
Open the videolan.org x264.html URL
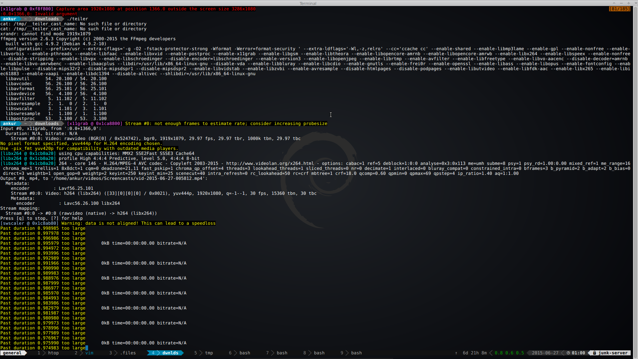click(270, 164)
